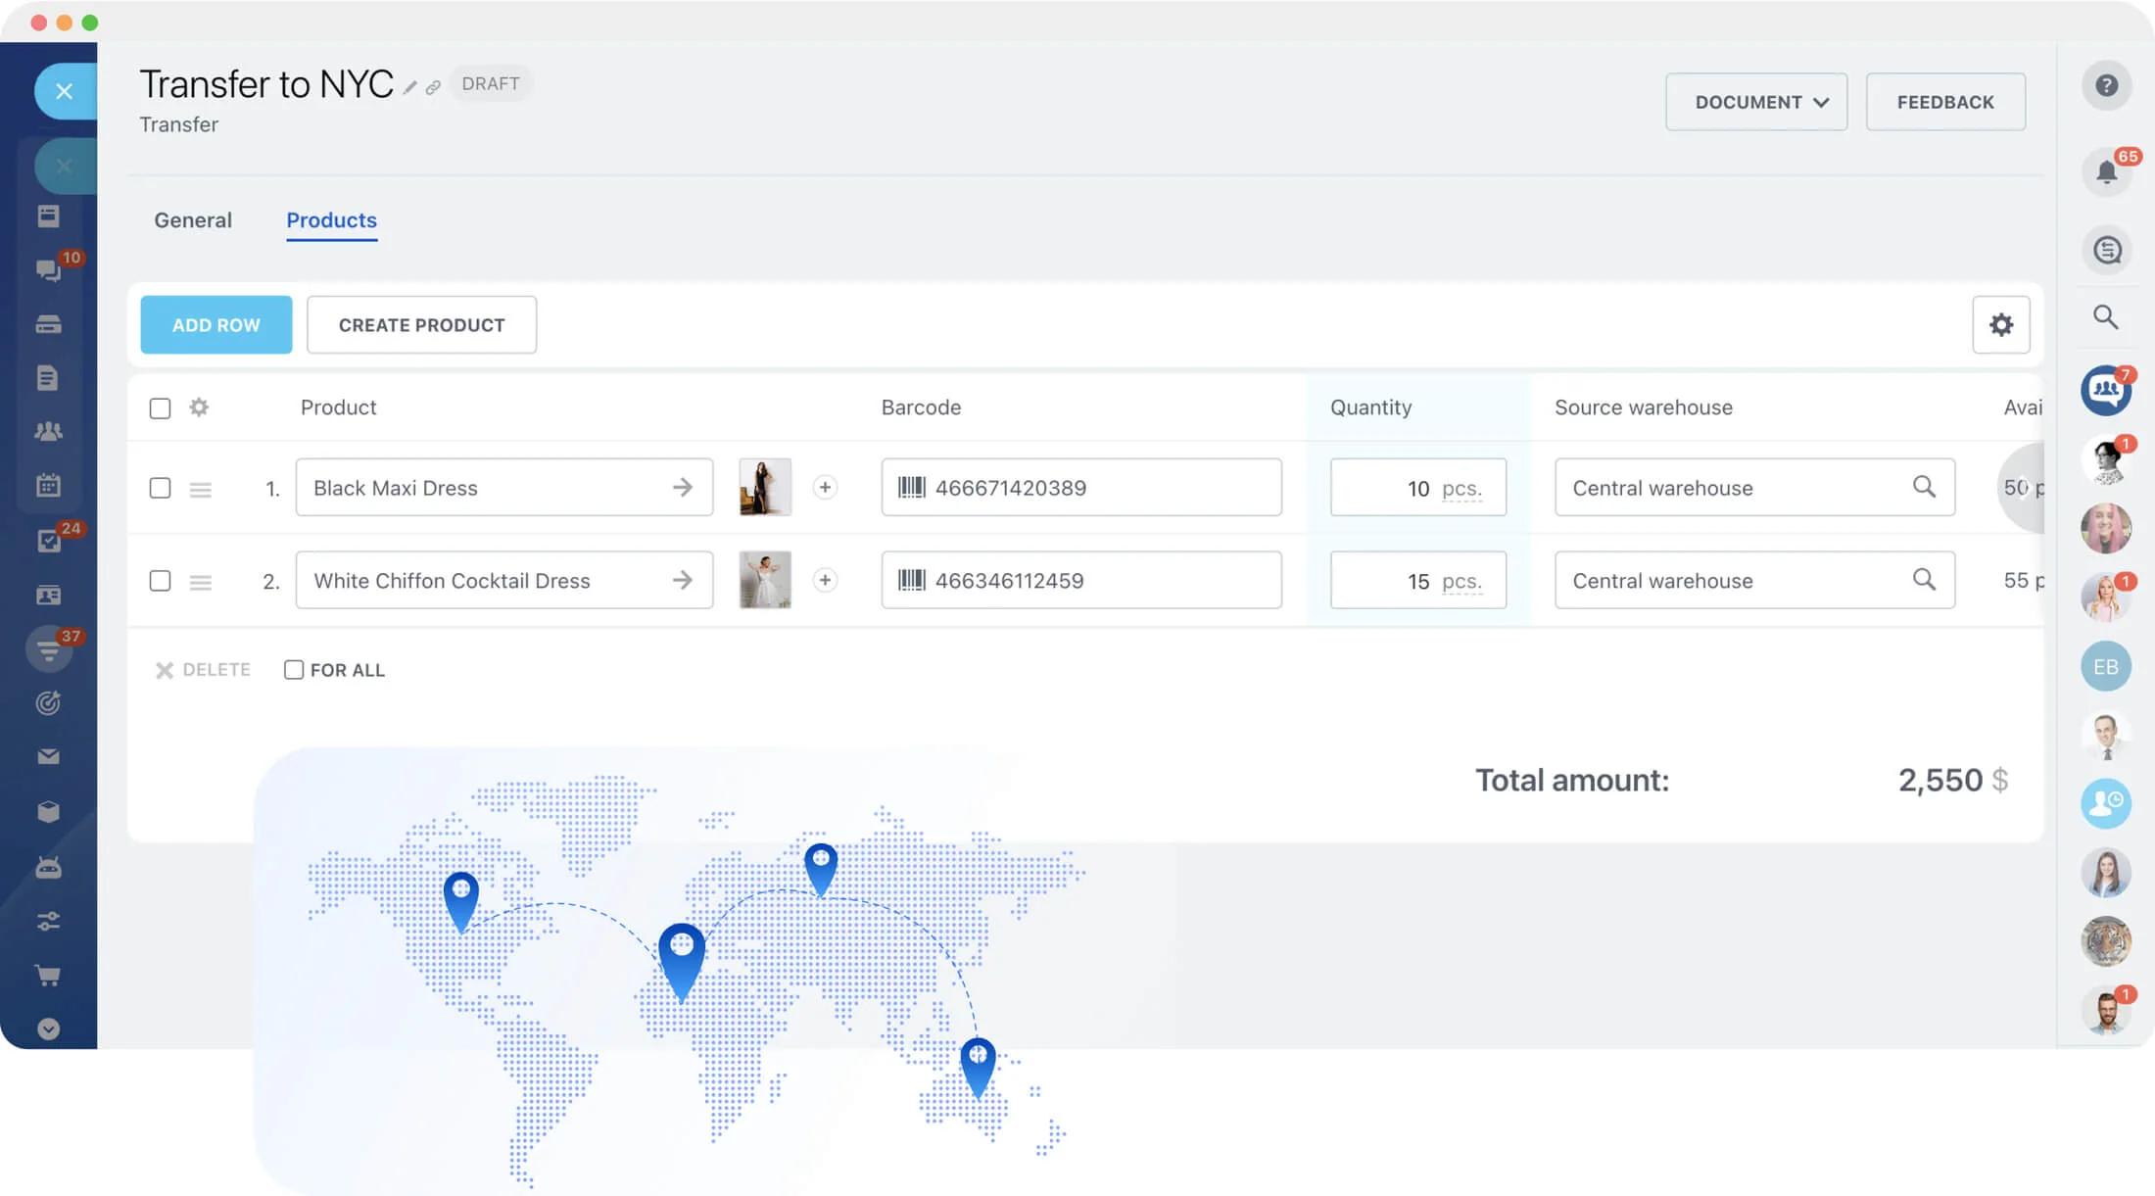This screenshot has height=1196, width=2155.
Task: Click the help question mark icon
Action: 2106,86
